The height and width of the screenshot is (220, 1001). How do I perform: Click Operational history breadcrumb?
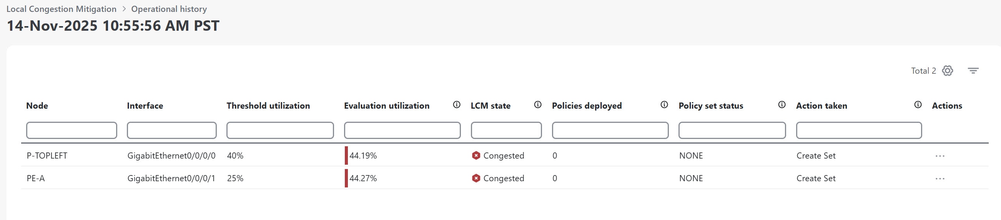pyautogui.click(x=169, y=9)
